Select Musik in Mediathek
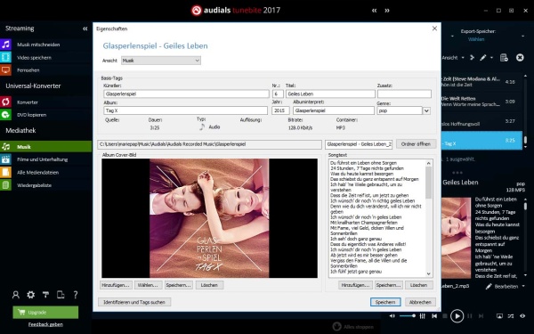 (45, 147)
